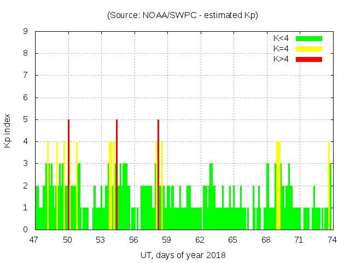Click the red bar between days 53 and 56

click(117, 175)
